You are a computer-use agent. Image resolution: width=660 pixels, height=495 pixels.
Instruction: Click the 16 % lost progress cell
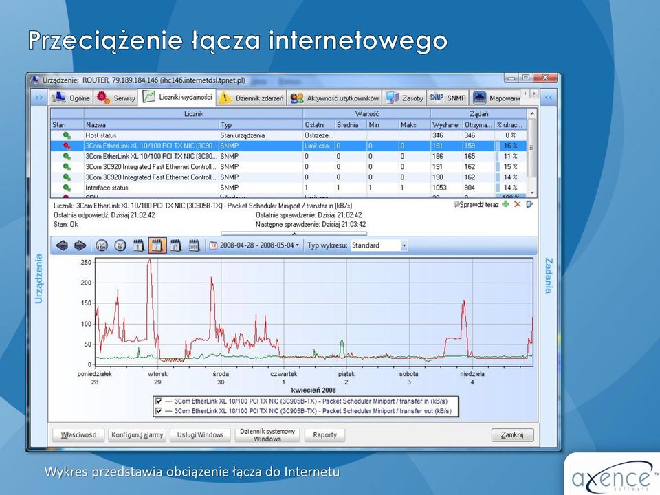(511, 146)
